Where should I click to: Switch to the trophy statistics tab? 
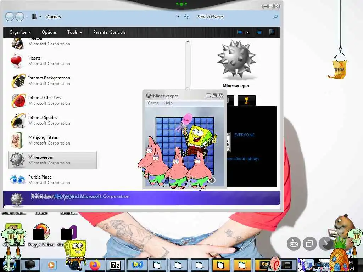click(x=247, y=100)
